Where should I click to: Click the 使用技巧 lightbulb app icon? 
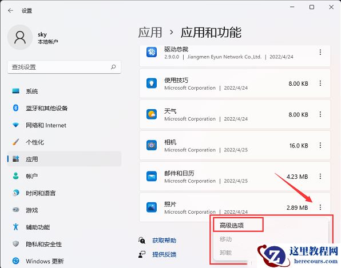point(152,83)
